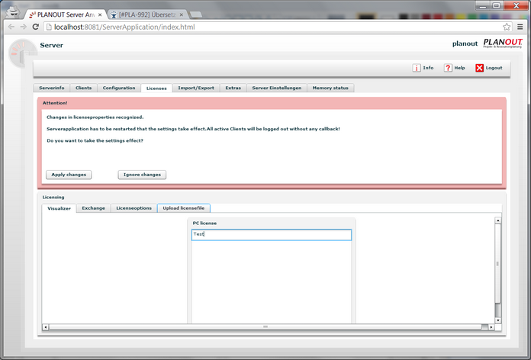Click the 'Changes in licenseproperties recognized.' text
Viewport: 531px width, 360px height.
(95, 117)
